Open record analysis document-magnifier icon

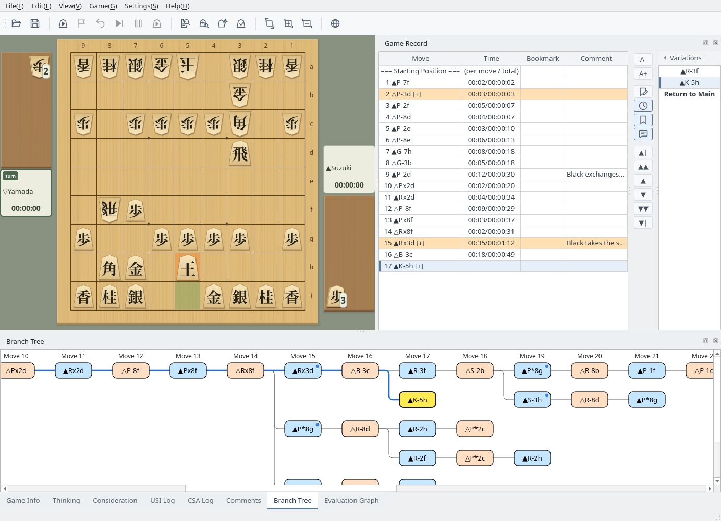(x=185, y=23)
